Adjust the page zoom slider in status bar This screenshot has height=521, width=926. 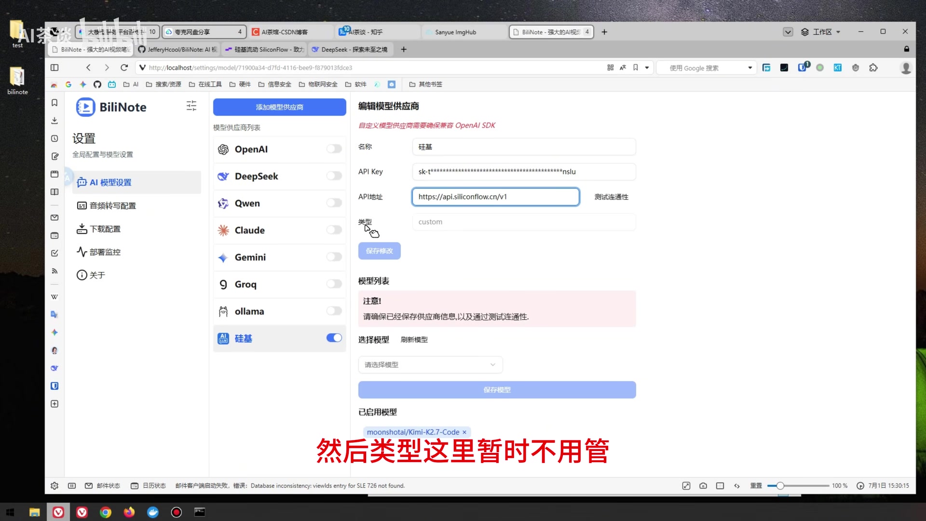[x=780, y=486]
